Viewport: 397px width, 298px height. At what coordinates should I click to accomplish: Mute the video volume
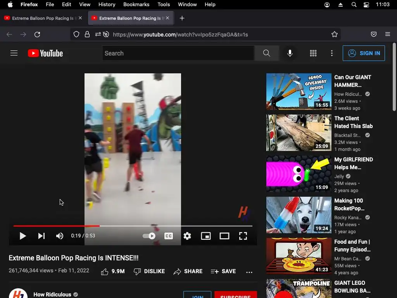coord(59,236)
